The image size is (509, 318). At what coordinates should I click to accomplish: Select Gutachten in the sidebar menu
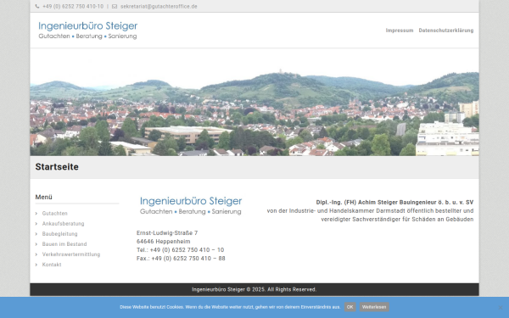55,213
